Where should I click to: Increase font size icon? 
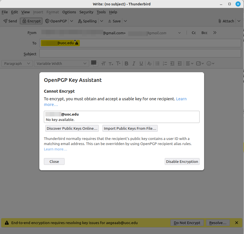point(118,63)
